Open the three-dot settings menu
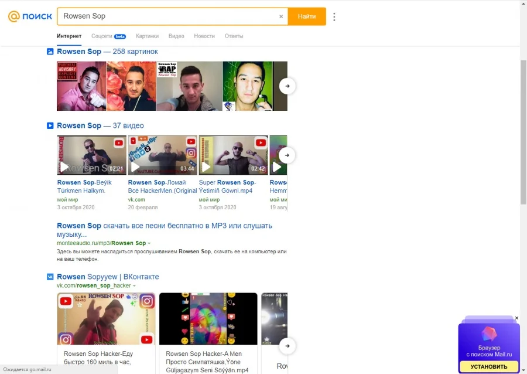 (x=334, y=16)
